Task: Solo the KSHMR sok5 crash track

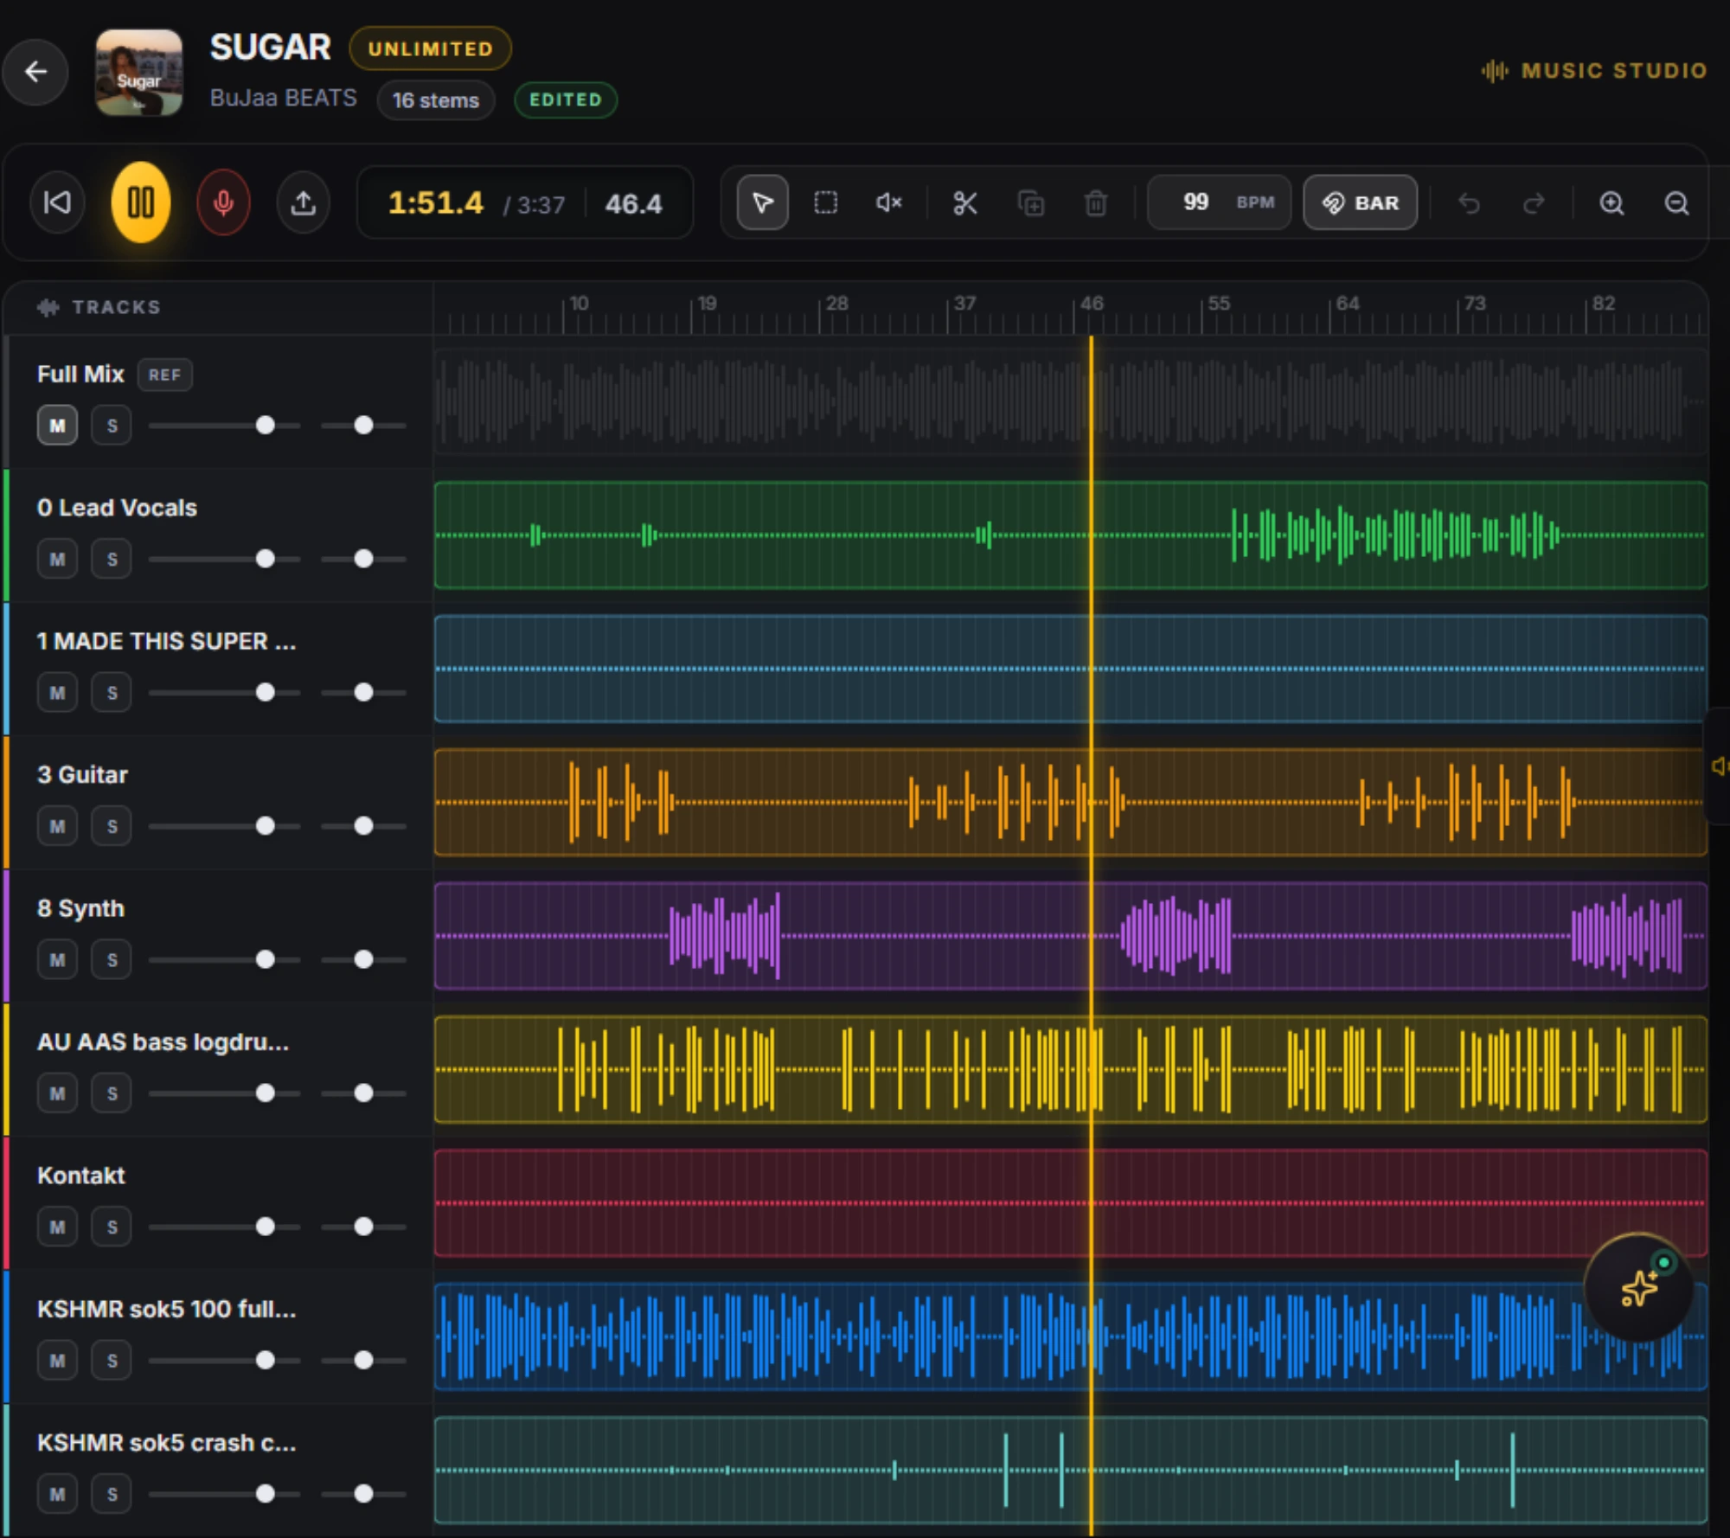Action: [x=112, y=1494]
